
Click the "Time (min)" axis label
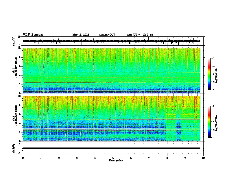click(116, 161)
